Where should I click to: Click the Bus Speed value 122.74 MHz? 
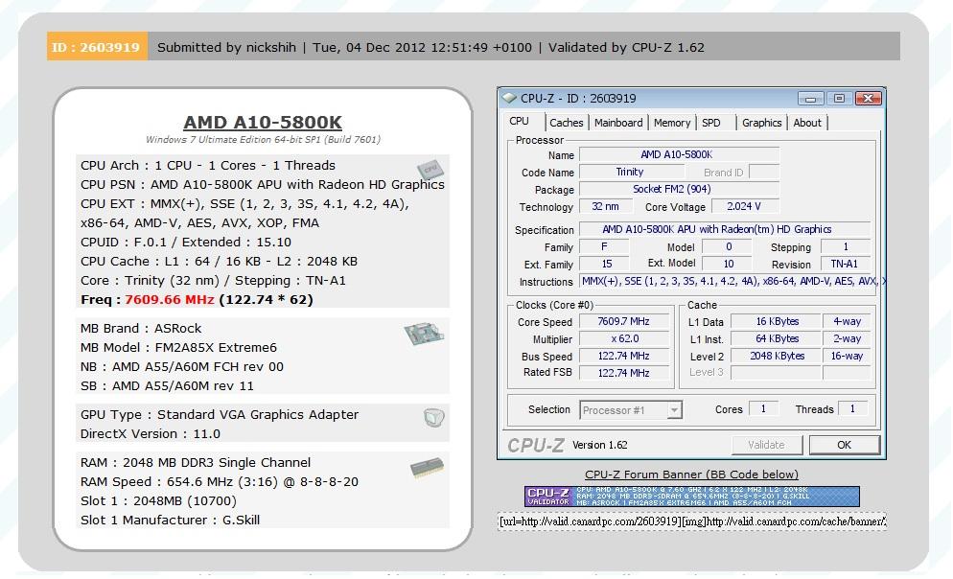click(x=623, y=356)
